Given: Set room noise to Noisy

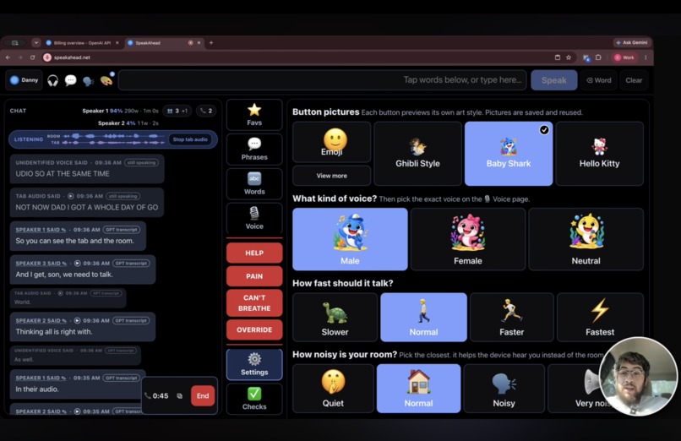Looking at the screenshot, I should click(x=504, y=389).
